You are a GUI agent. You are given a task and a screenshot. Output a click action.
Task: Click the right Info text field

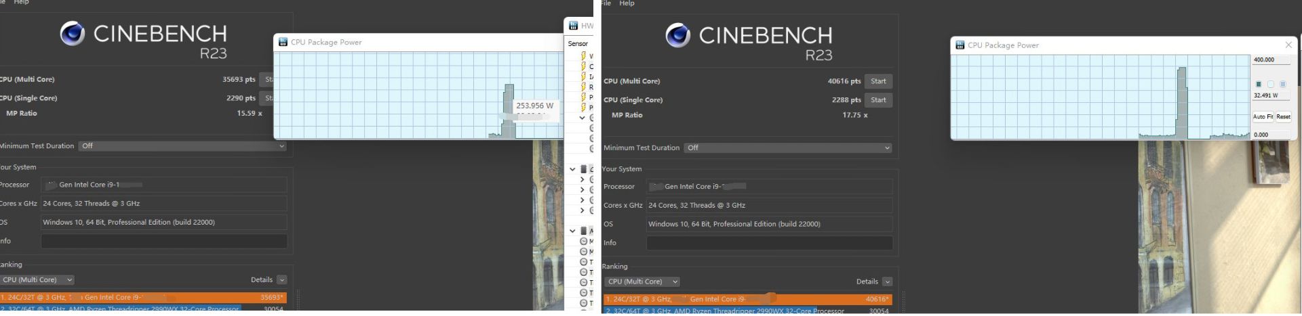[769, 243]
